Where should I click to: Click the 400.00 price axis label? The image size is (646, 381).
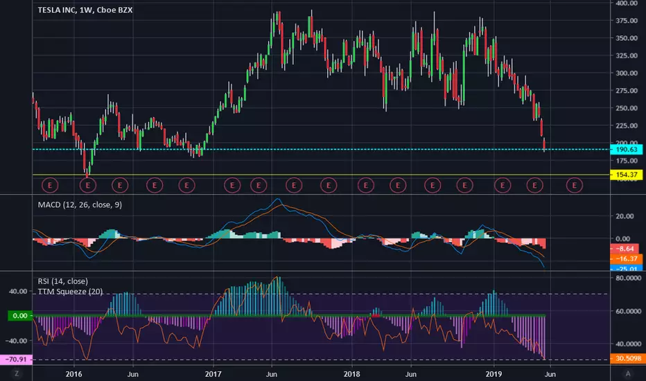(x=626, y=3)
